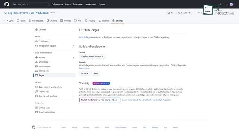Click the GitHub Octocat logo in header
This screenshot has width=239, height=134.
coord(7,4)
